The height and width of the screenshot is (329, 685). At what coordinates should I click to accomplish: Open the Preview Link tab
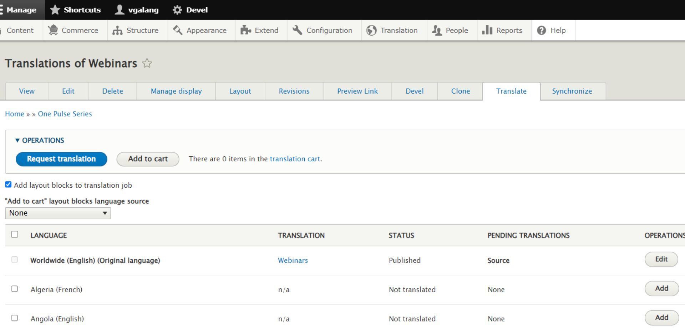click(x=357, y=91)
